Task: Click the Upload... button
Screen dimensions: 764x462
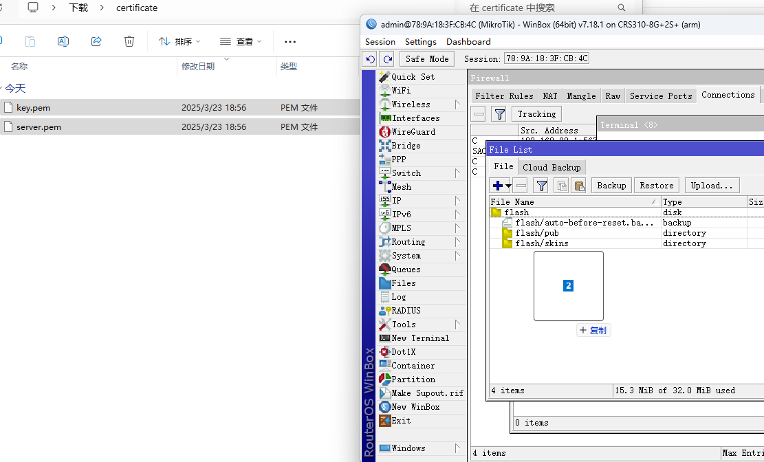Action: (712, 186)
